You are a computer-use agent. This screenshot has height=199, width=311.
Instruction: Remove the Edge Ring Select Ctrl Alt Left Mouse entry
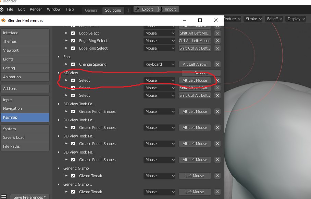[217, 41]
